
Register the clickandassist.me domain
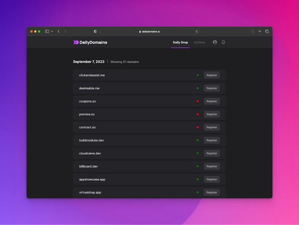[x=212, y=75]
